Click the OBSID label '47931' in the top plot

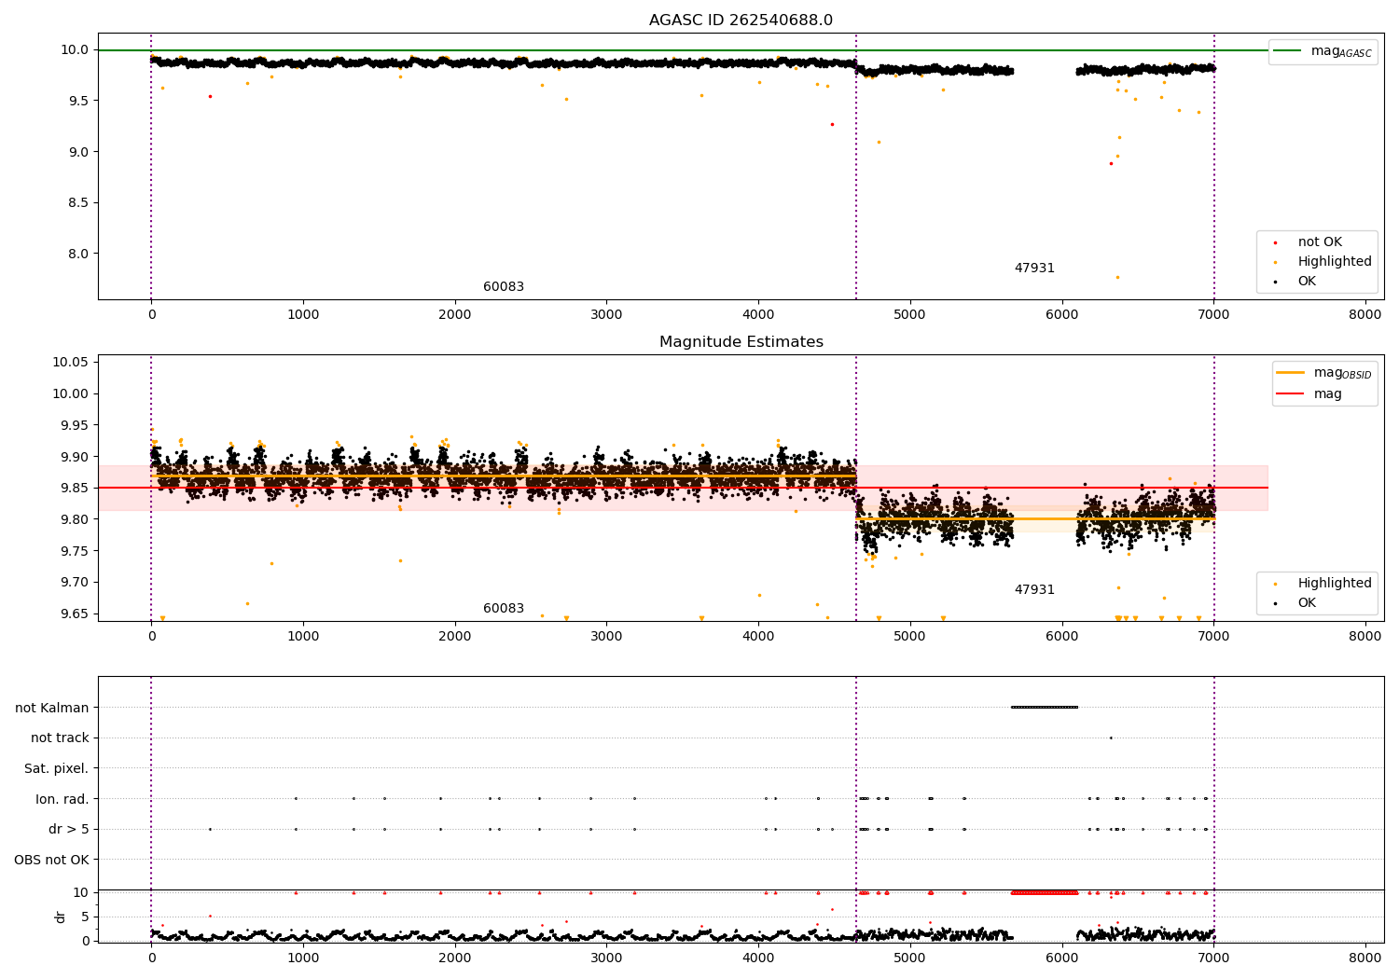[x=1034, y=269]
